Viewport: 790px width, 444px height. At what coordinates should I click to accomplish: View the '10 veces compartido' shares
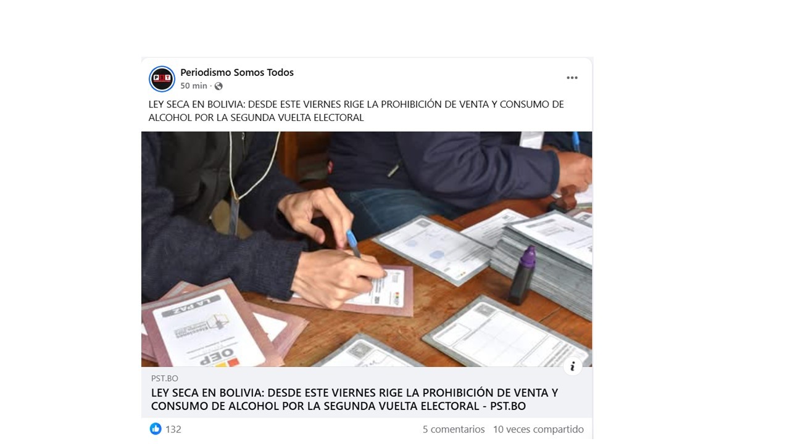pyautogui.click(x=538, y=429)
